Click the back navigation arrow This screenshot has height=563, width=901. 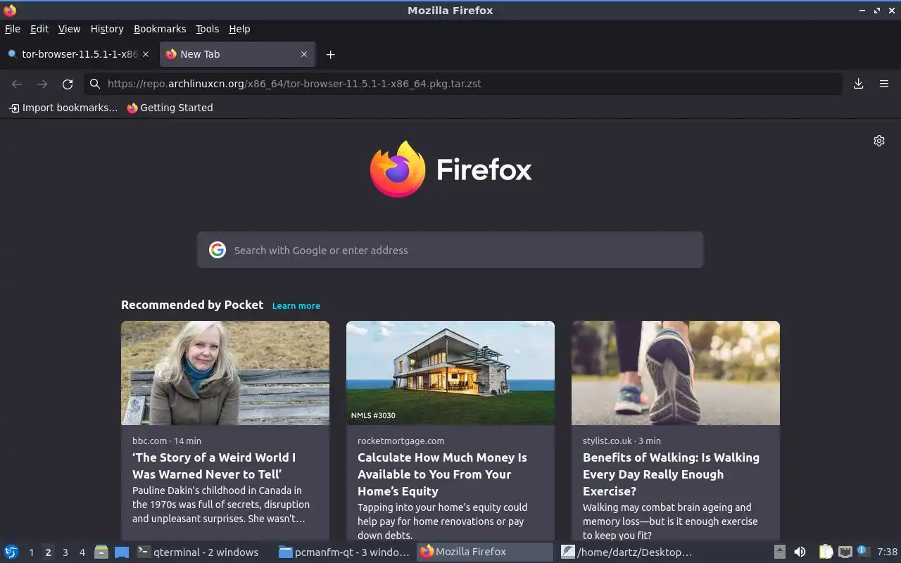(x=17, y=84)
